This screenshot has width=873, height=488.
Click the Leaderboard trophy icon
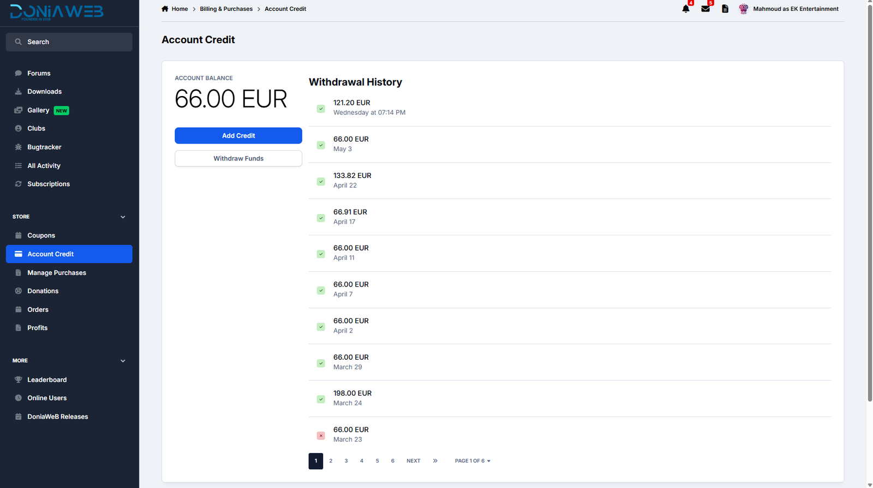tap(18, 380)
